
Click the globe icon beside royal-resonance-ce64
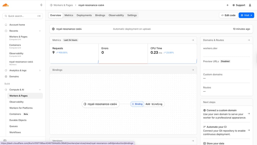tap(53, 29)
